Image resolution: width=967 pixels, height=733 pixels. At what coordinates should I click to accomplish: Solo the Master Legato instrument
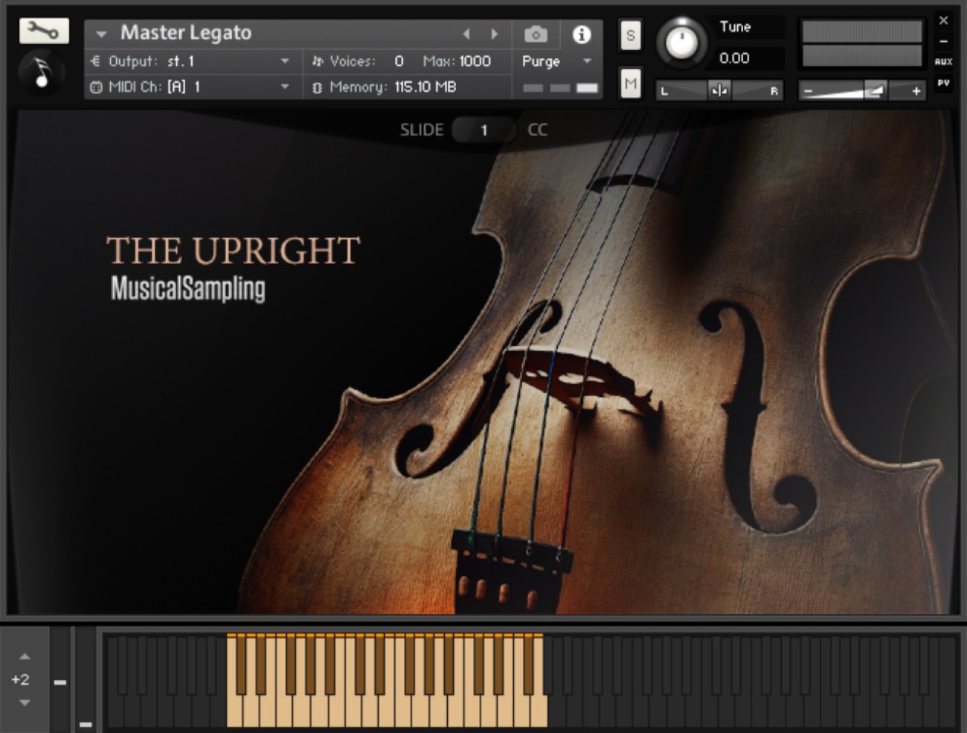click(x=630, y=36)
